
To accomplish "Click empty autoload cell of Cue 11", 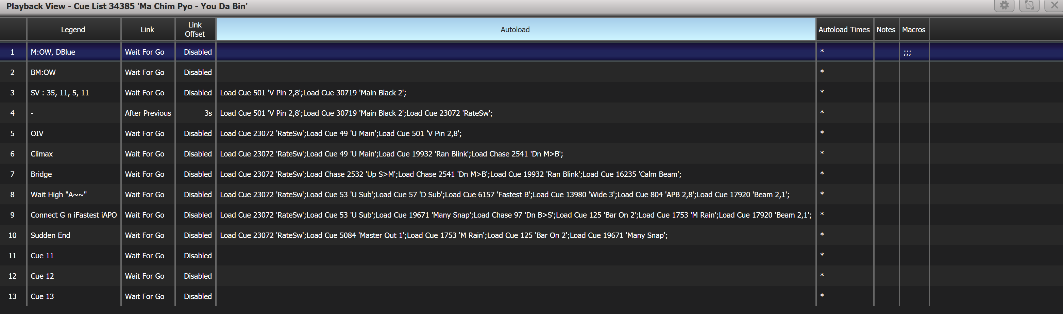I will 516,256.
